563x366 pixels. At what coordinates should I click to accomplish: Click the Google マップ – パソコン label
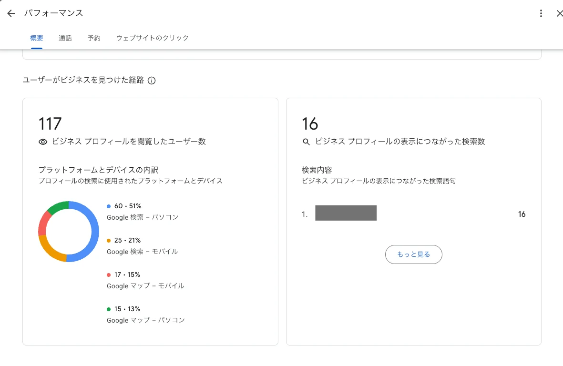coord(146,320)
